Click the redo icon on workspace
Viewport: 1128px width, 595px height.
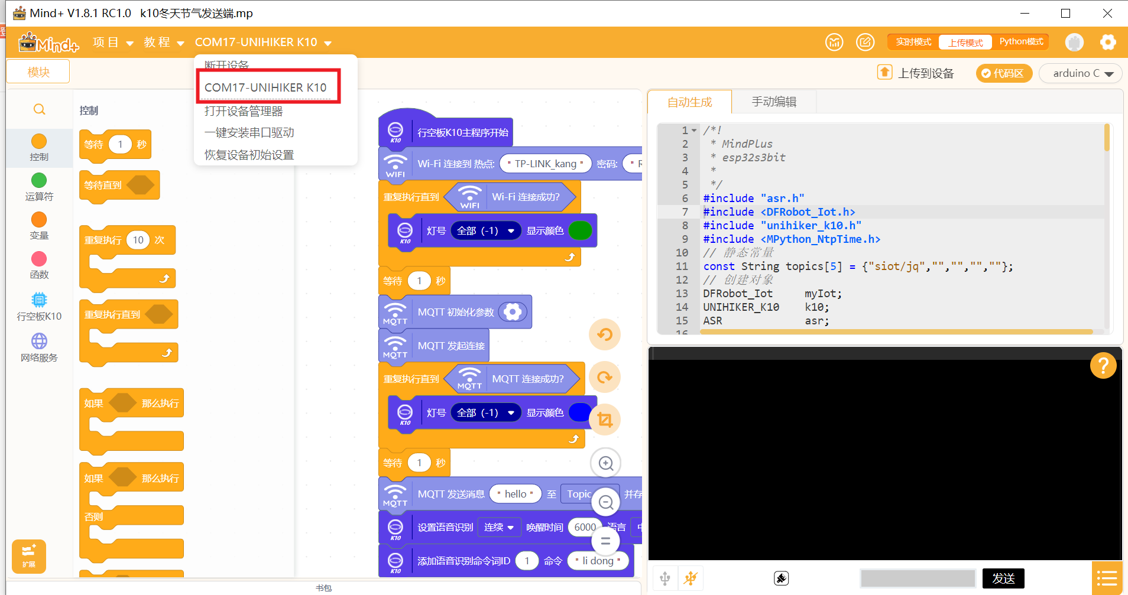(605, 377)
